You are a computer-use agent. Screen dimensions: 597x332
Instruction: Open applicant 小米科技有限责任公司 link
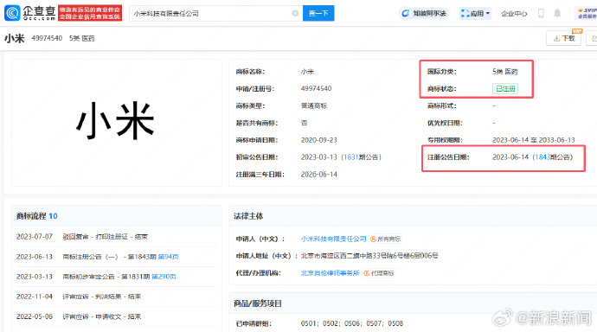coord(333,239)
